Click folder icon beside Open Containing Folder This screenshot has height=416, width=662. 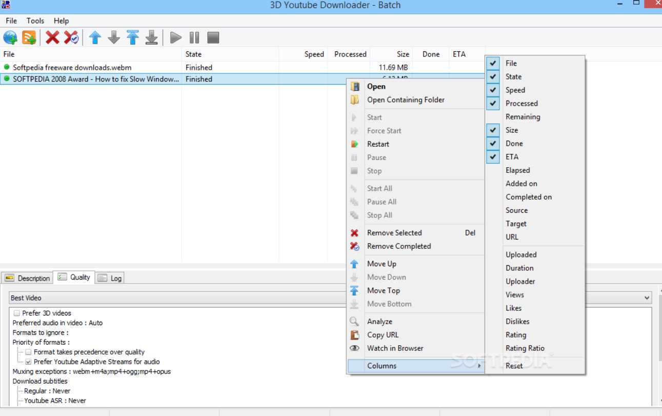click(354, 100)
